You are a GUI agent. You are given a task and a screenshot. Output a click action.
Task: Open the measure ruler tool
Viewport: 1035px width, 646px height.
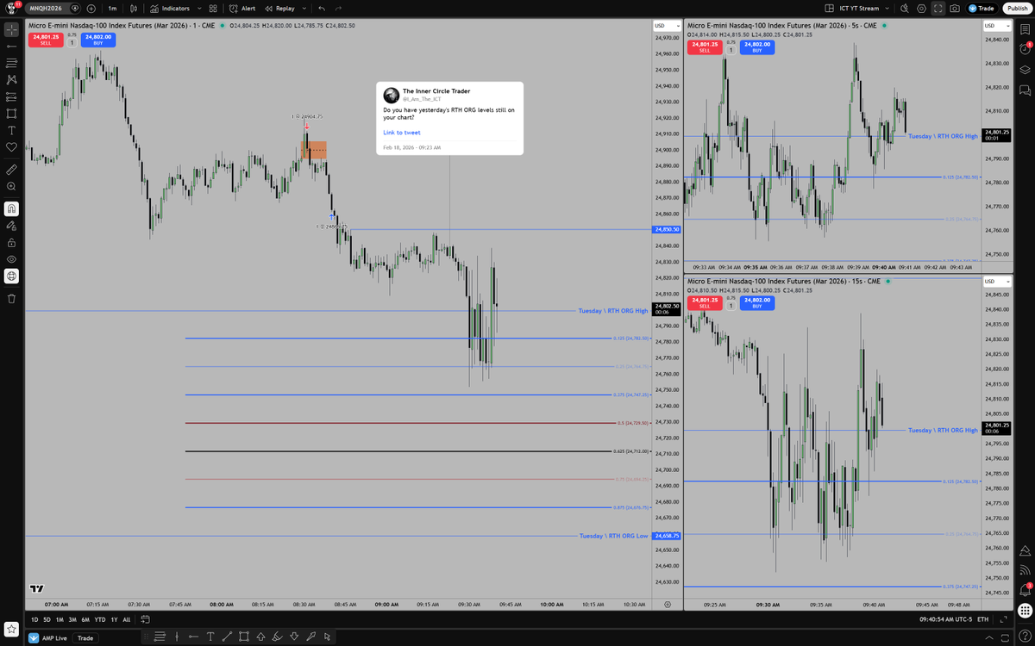tap(11, 170)
